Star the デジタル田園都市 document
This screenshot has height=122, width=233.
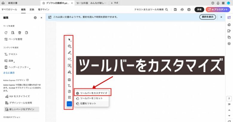(x=44, y=3)
